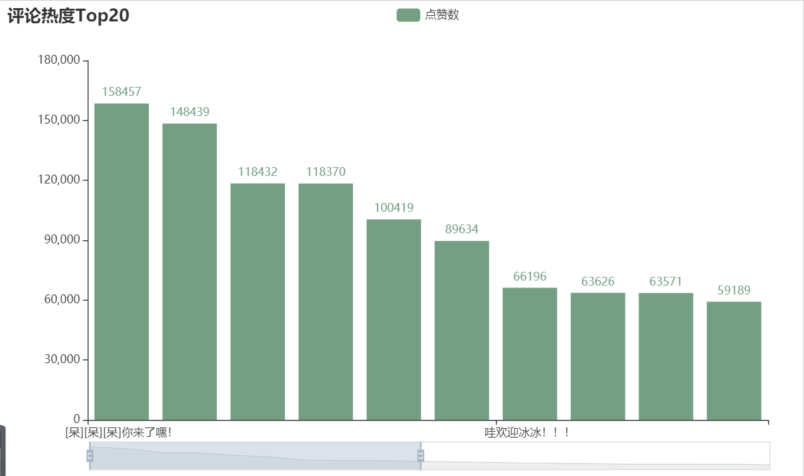Viewport: 804px width, 476px height.
Task: Click the green 点赞数 legend swatch
Action: pyautogui.click(x=408, y=15)
